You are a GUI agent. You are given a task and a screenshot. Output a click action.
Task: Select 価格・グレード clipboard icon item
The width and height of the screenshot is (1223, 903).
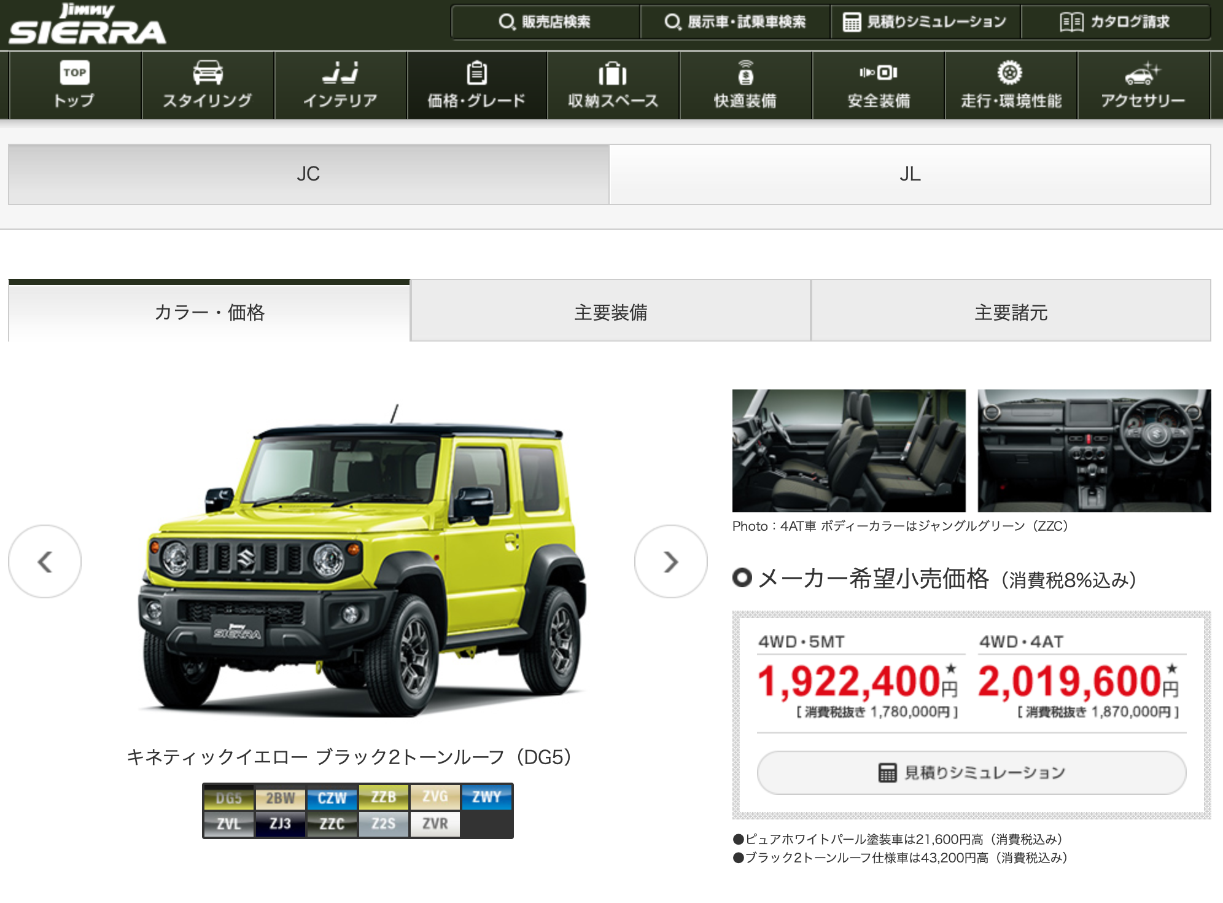(477, 85)
